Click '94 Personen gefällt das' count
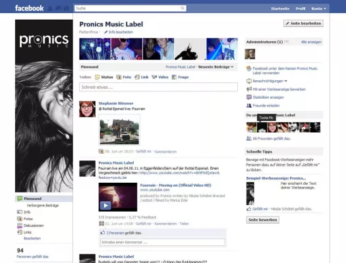 (x=32, y=253)
